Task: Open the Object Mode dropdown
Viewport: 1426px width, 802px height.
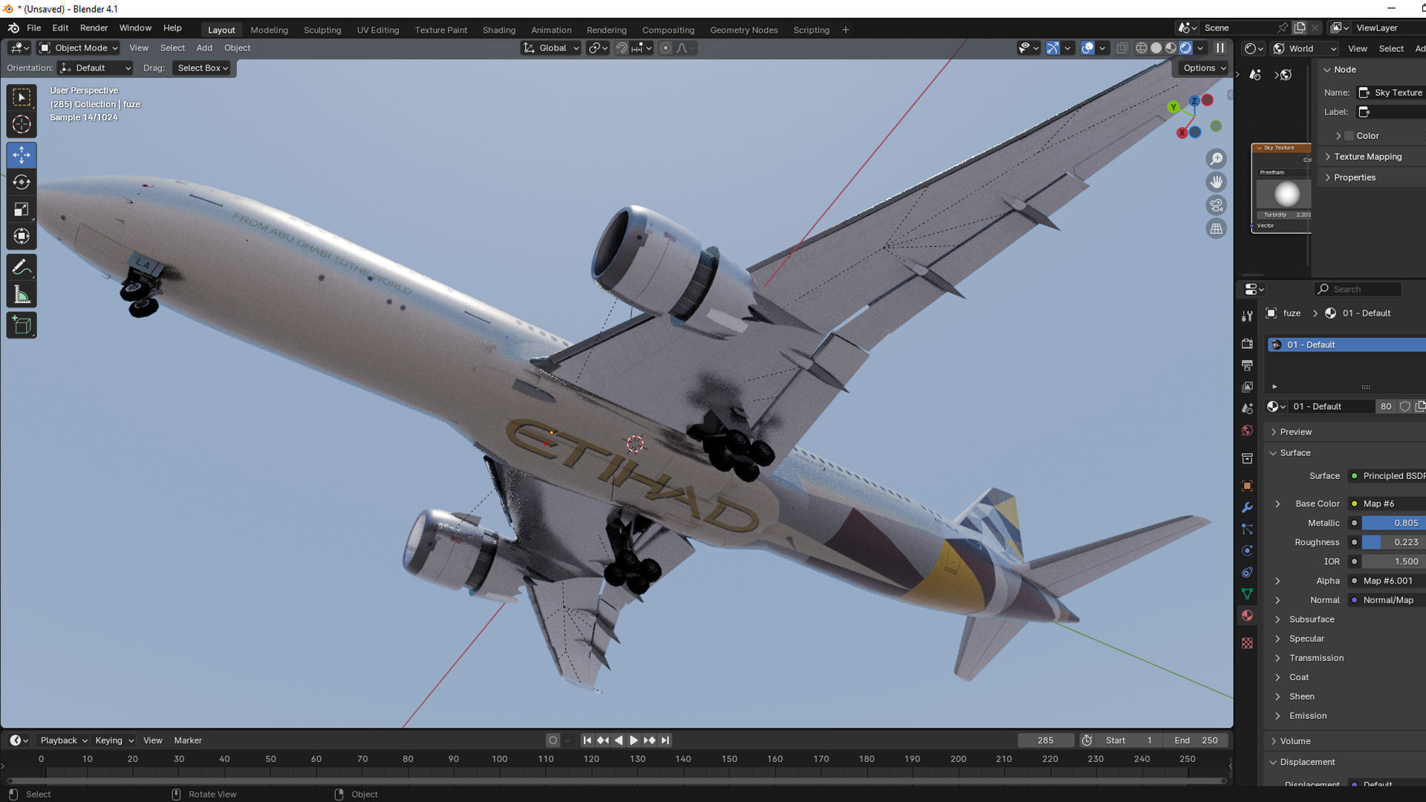Action: 79,48
